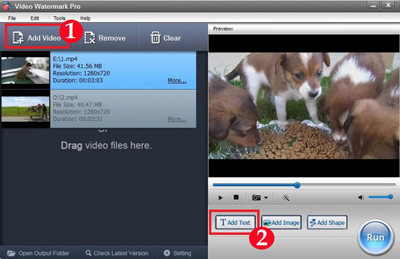Close the Video Watermark Pro window

tap(389, 5)
